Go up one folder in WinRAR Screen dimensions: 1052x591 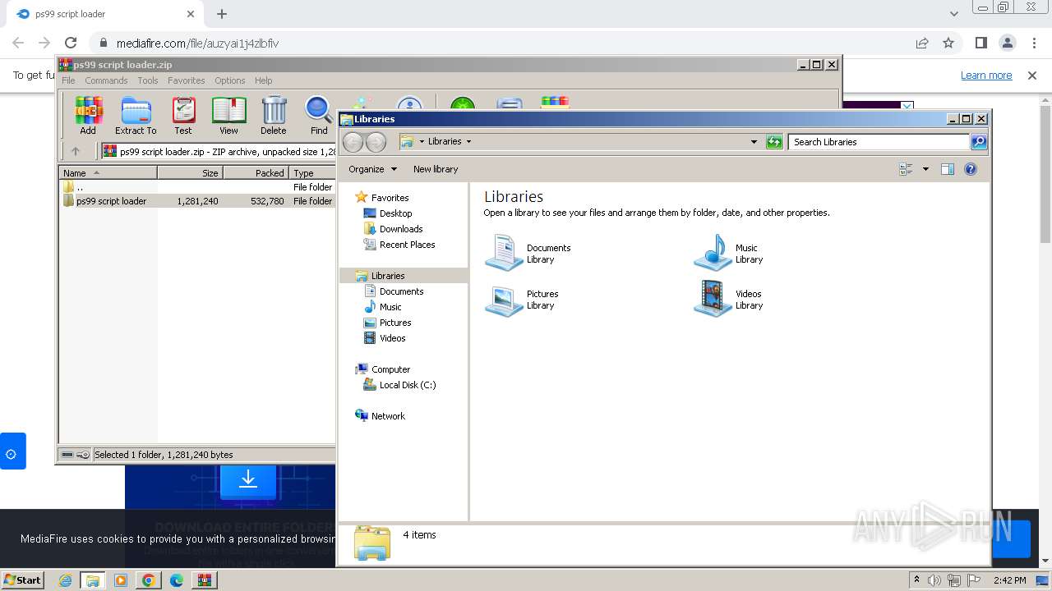(x=76, y=151)
